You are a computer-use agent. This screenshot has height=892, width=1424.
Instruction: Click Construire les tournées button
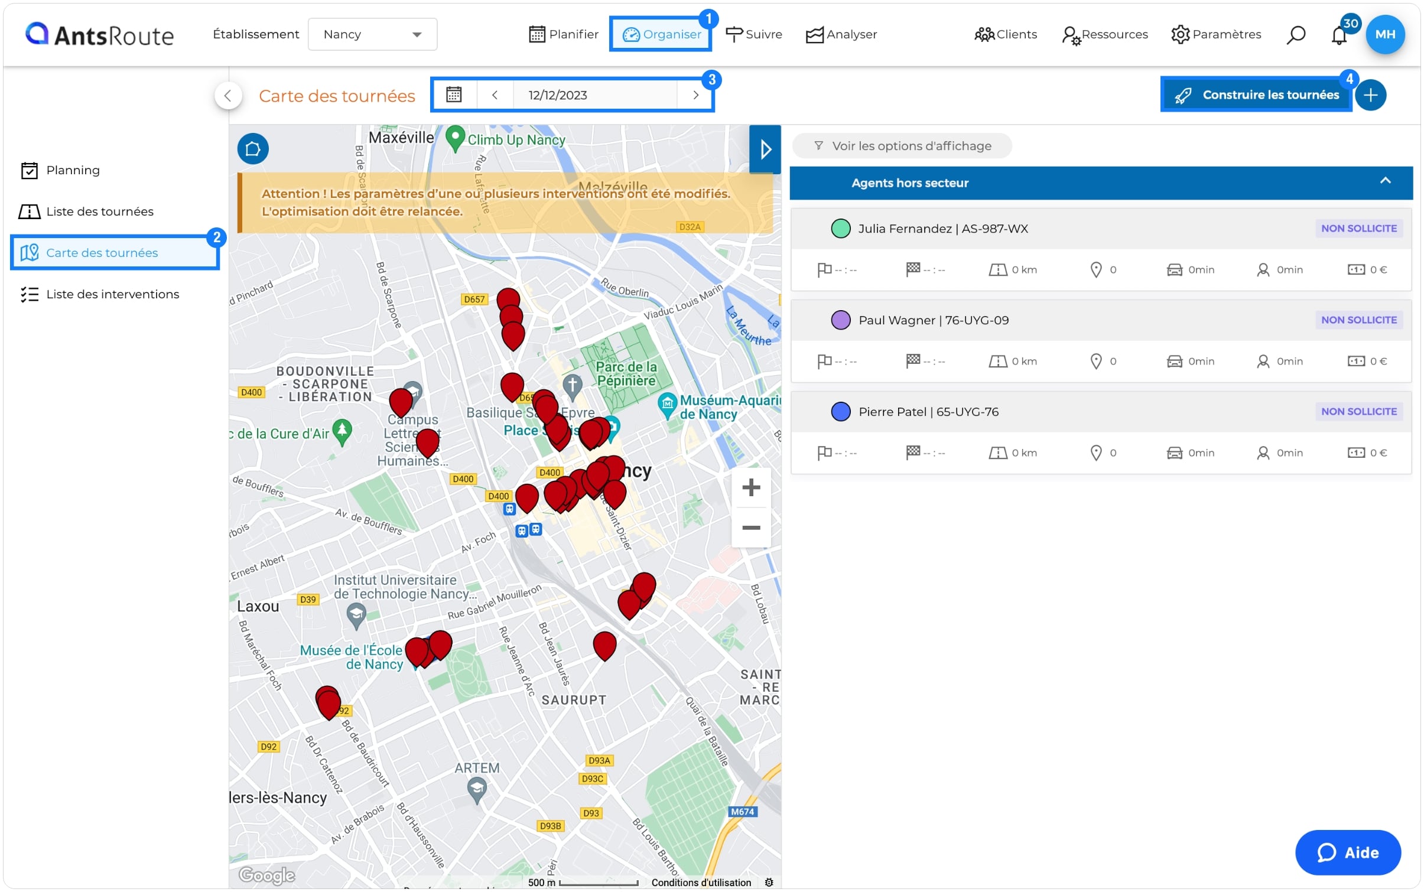coord(1256,95)
